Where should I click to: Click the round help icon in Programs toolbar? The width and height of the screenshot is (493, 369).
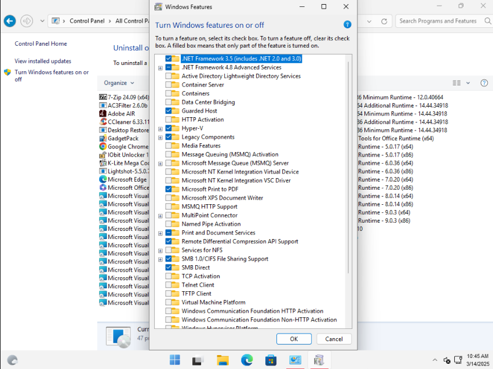[x=484, y=83]
